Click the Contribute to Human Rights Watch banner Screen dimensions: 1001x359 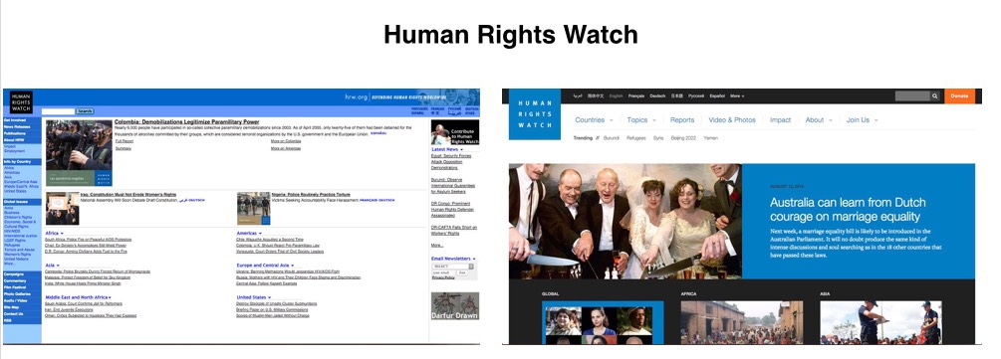pyautogui.click(x=454, y=132)
